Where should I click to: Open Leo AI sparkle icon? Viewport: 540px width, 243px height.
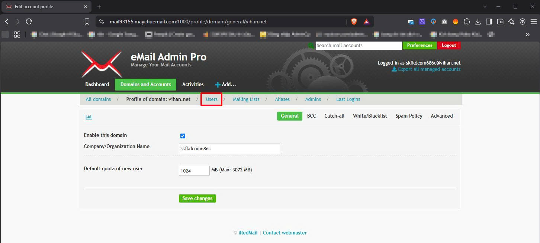pos(511,22)
